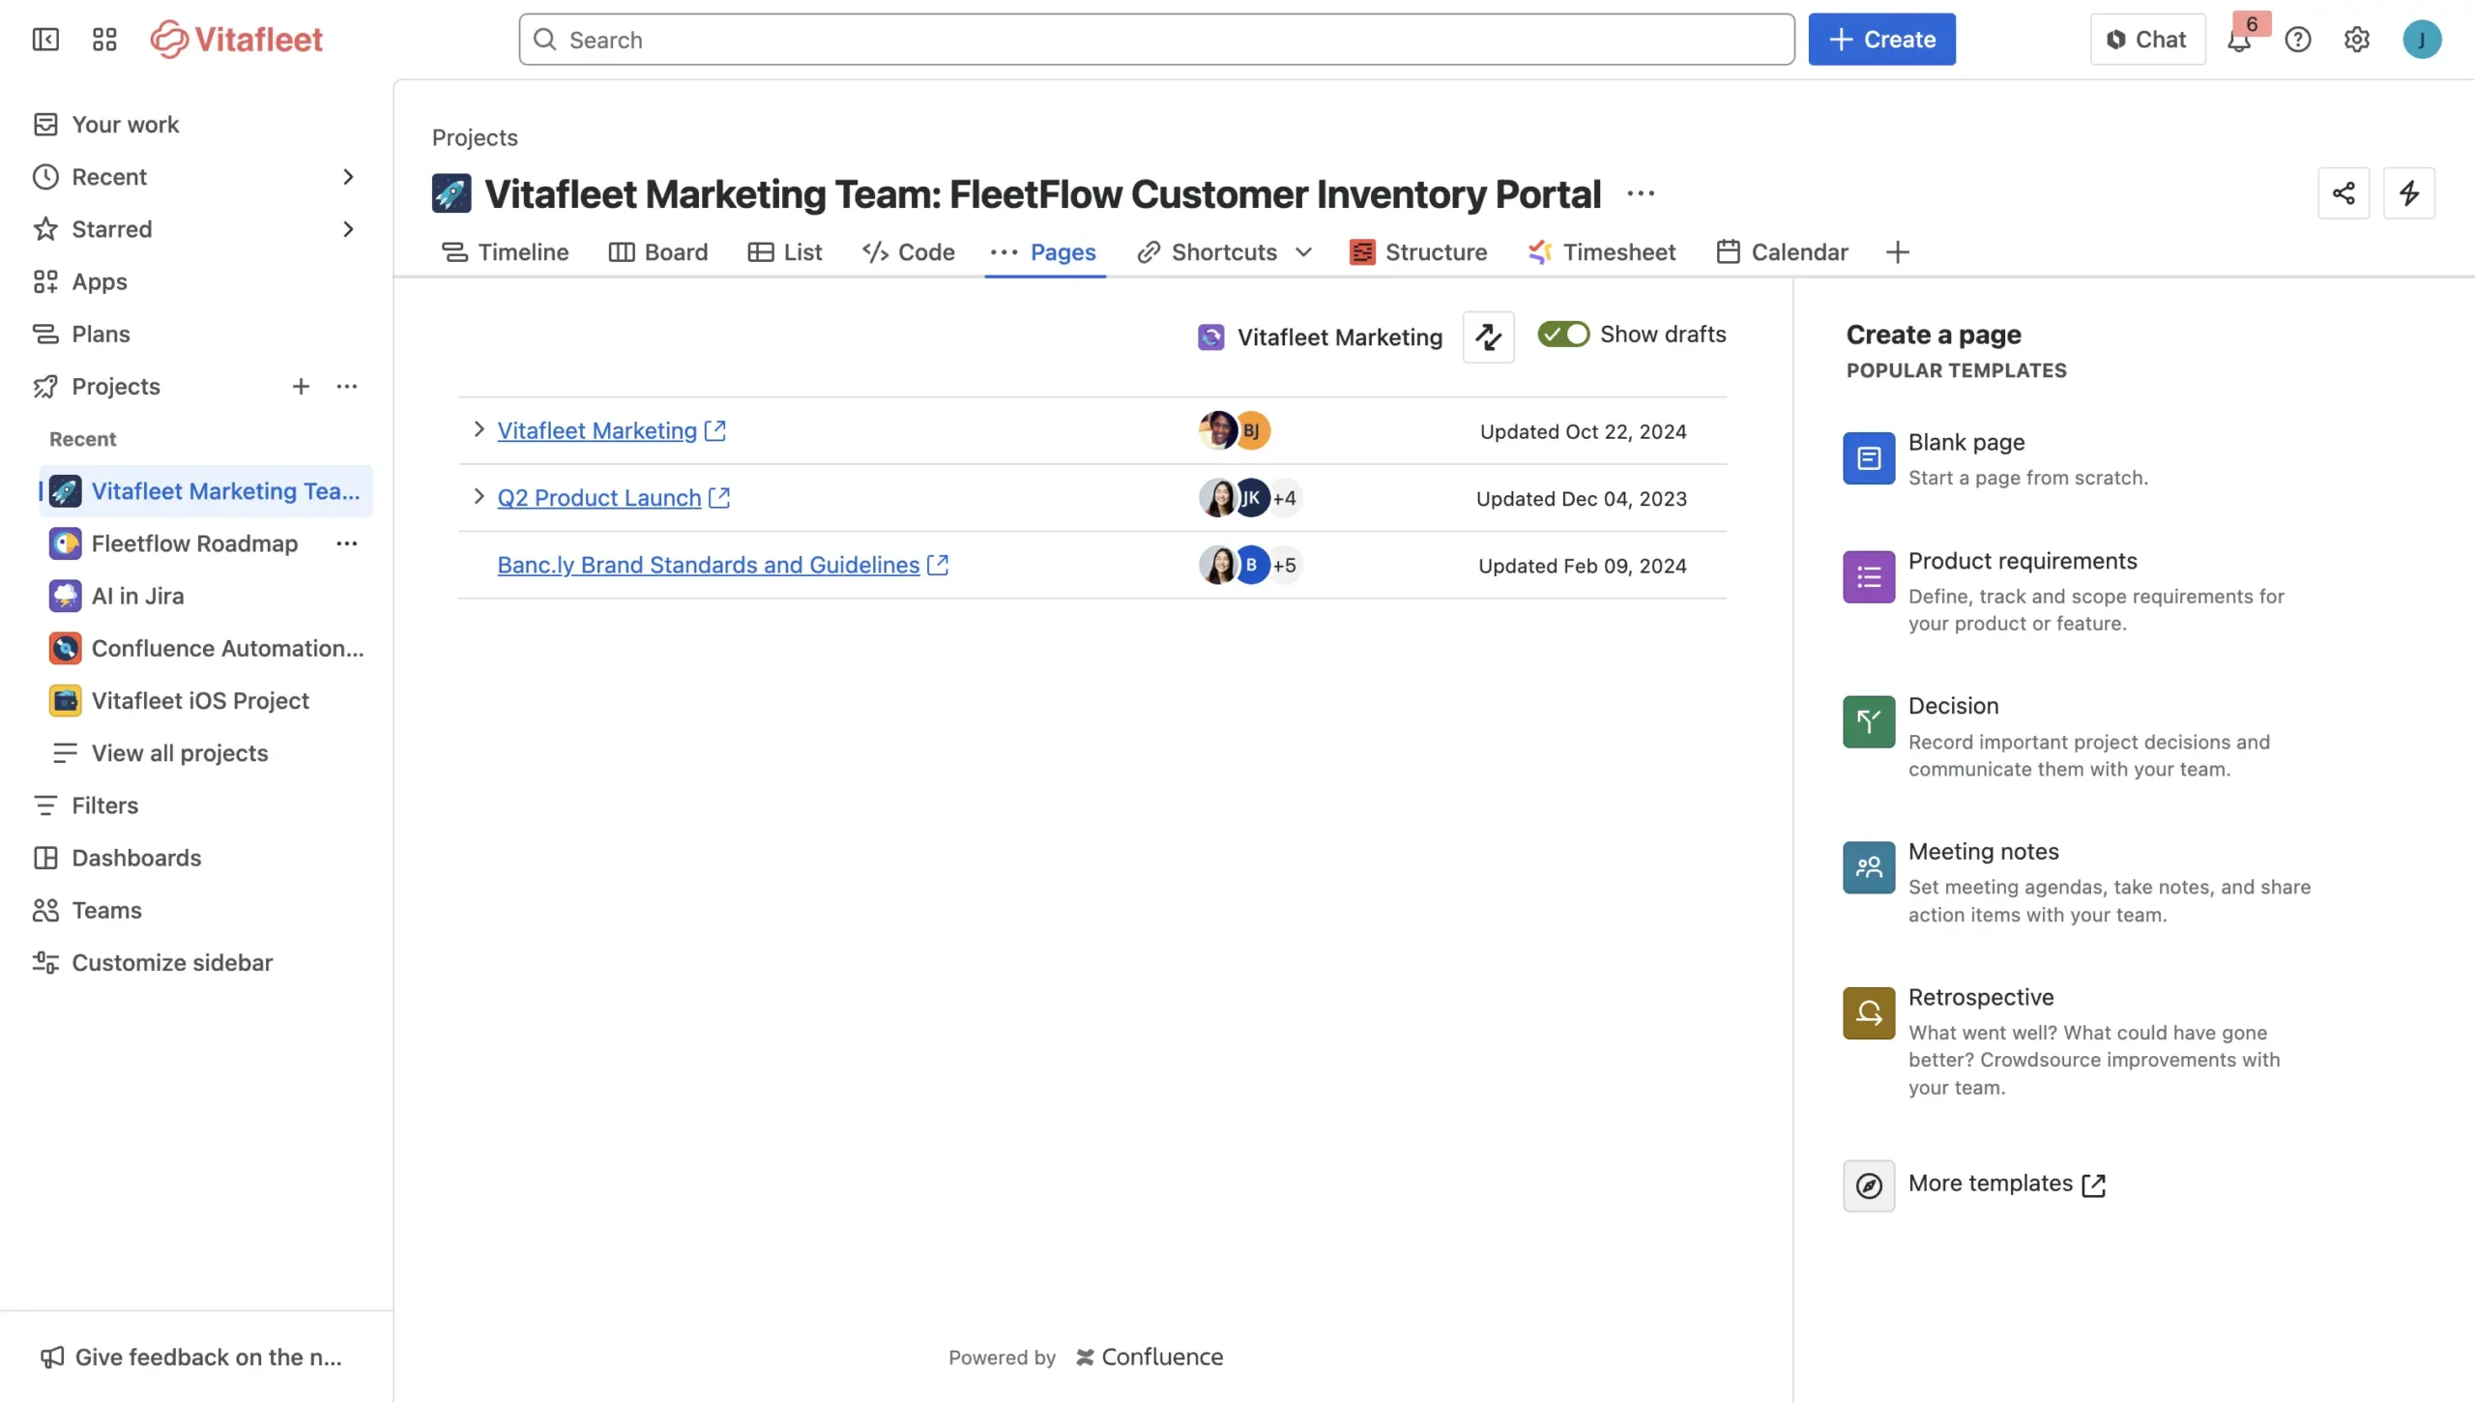Select the Blank page template icon
This screenshot has width=2475, height=1403.
(x=1869, y=458)
